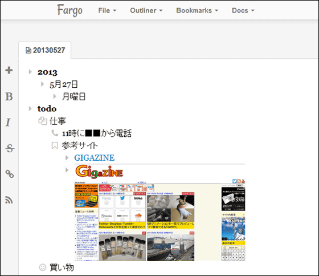Select the todo headline text
The height and width of the screenshot is (276, 319).
(47, 109)
